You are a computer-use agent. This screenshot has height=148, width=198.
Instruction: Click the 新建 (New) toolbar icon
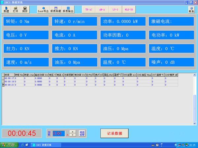click(6, 9)
